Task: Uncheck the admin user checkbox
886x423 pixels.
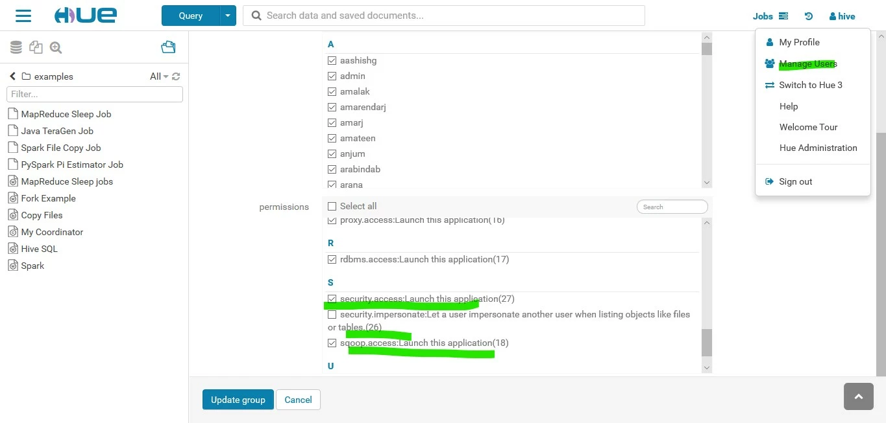Action: click(332, 76)
